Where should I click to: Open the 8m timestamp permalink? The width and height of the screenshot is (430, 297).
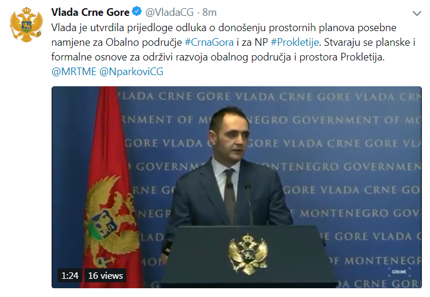(210, 12)
